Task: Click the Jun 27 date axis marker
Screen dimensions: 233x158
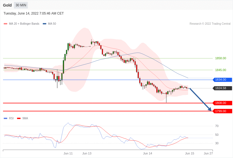Action: 208,153
